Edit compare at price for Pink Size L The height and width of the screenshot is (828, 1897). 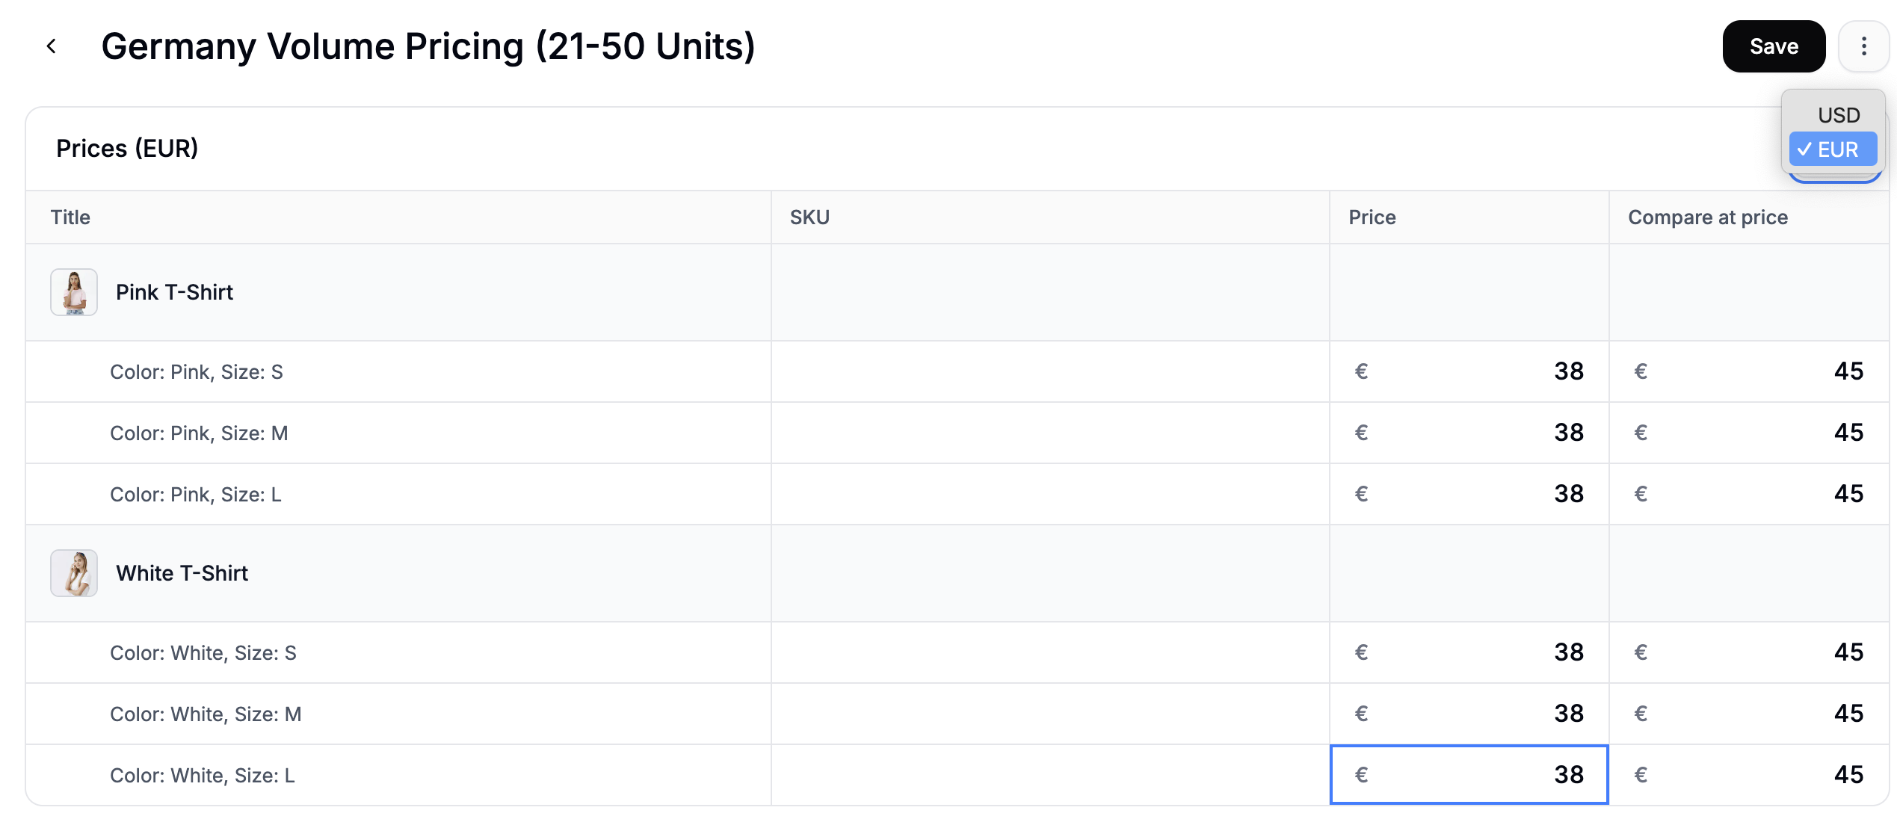point(1749,493)
